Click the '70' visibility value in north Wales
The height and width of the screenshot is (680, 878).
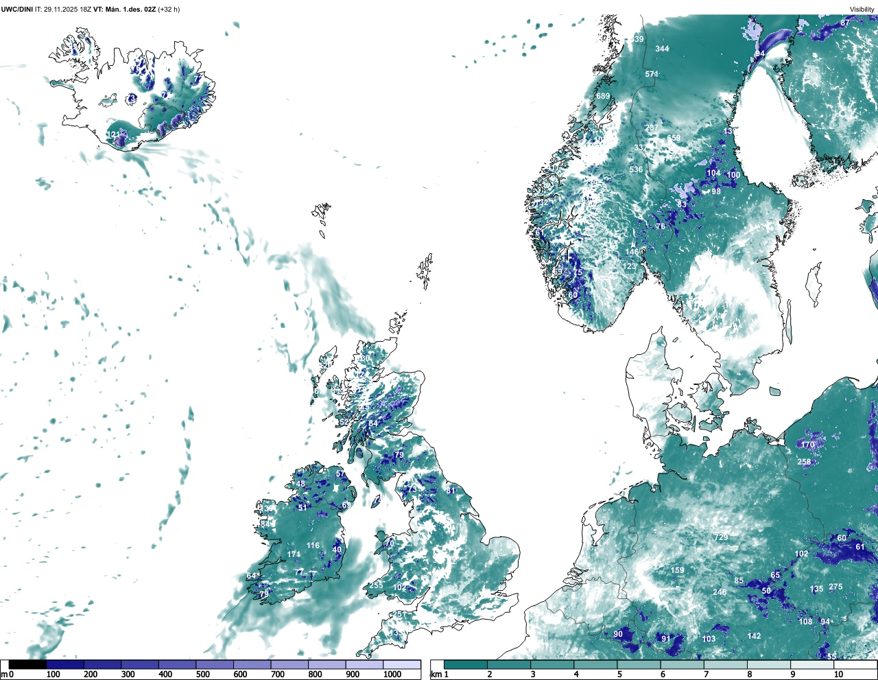click(389, 543)
